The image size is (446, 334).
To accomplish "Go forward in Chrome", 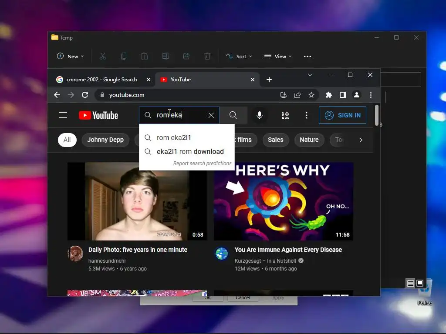I will tap(71, 95).
